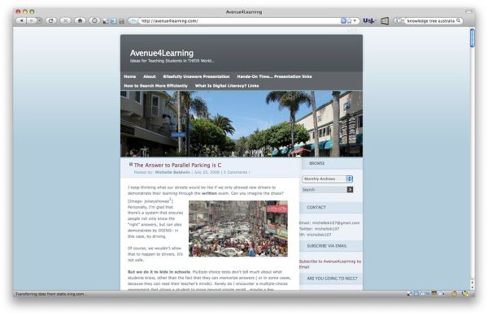Click the cloud status bar icon
The width and height of the screenshot is (488, 315).
(424, 293)
